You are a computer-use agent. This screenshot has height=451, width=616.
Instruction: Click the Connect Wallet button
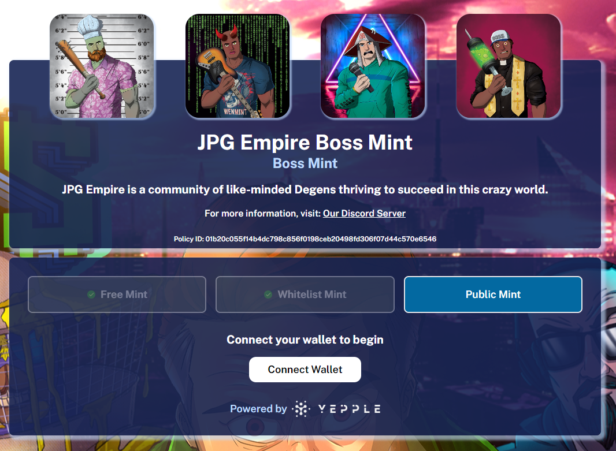pos(305,370)
